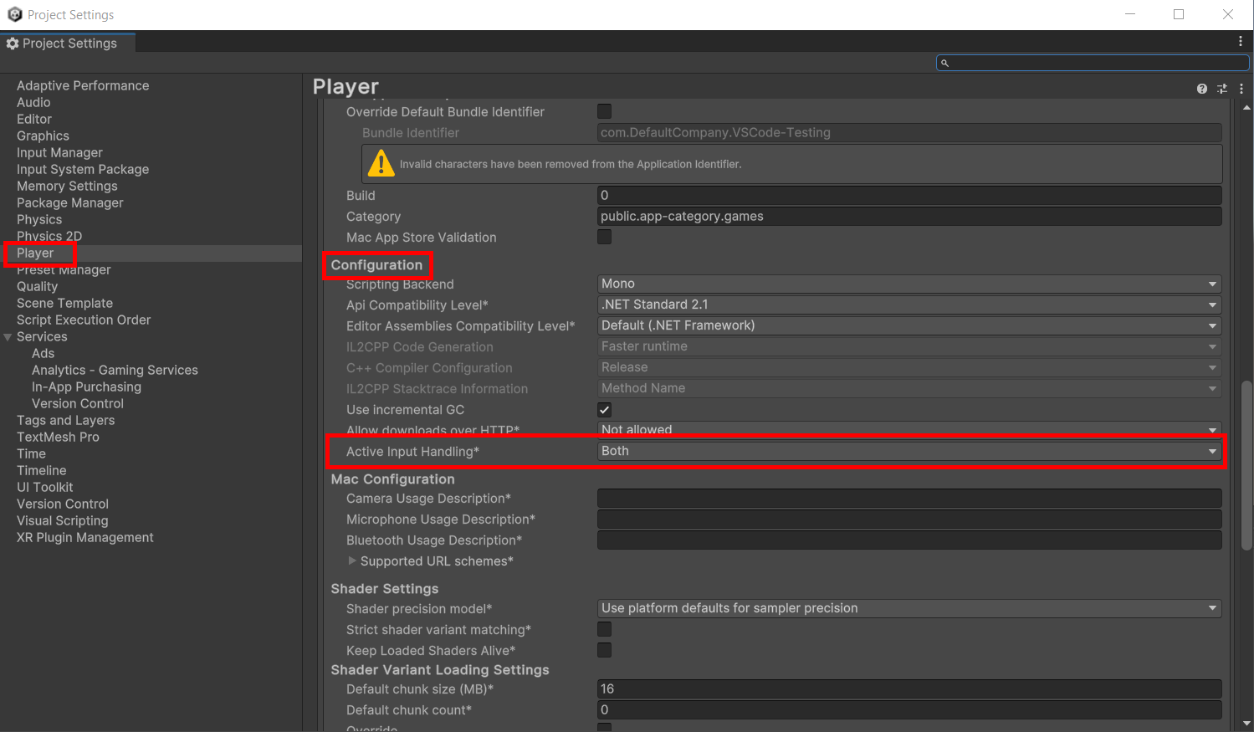Click the Bundle Identifier field

tap(909, 132)
